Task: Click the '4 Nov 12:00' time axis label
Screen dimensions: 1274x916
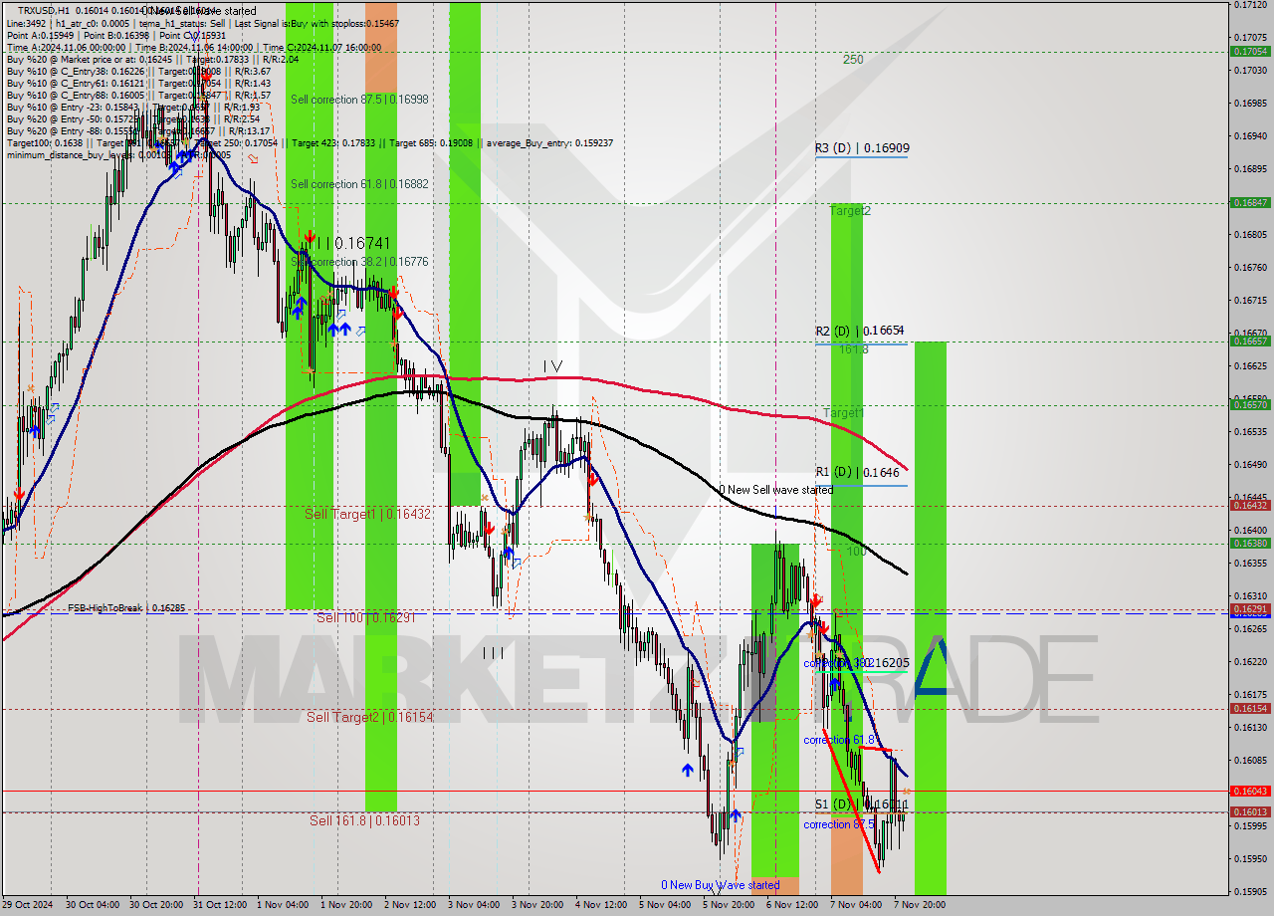Action: point(602,905)
